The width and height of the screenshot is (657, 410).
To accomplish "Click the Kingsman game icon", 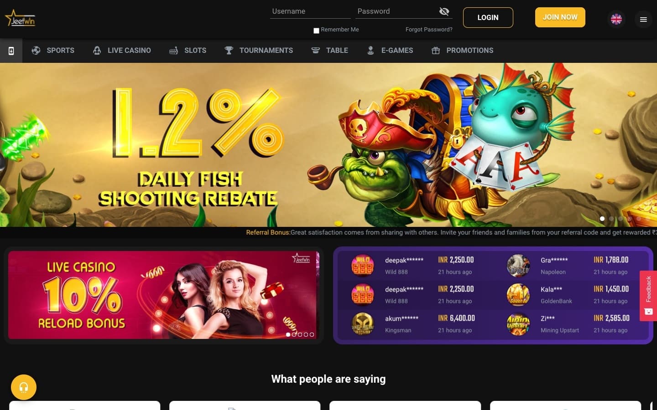I will tap(363, 324).
